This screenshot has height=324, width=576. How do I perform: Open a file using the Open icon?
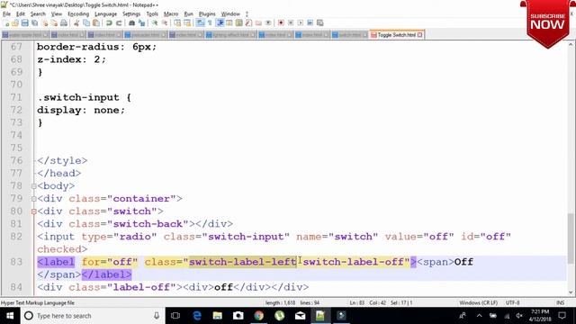(15, 22)
